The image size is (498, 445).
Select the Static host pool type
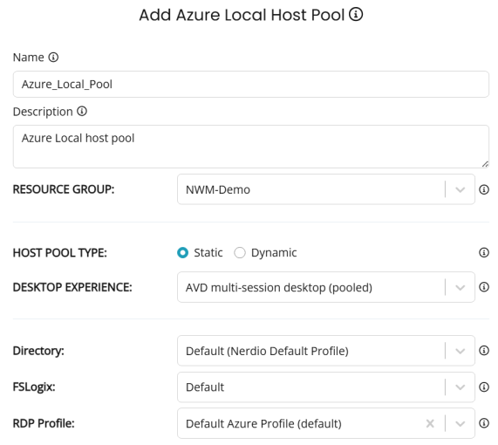(x=182, y=253)
